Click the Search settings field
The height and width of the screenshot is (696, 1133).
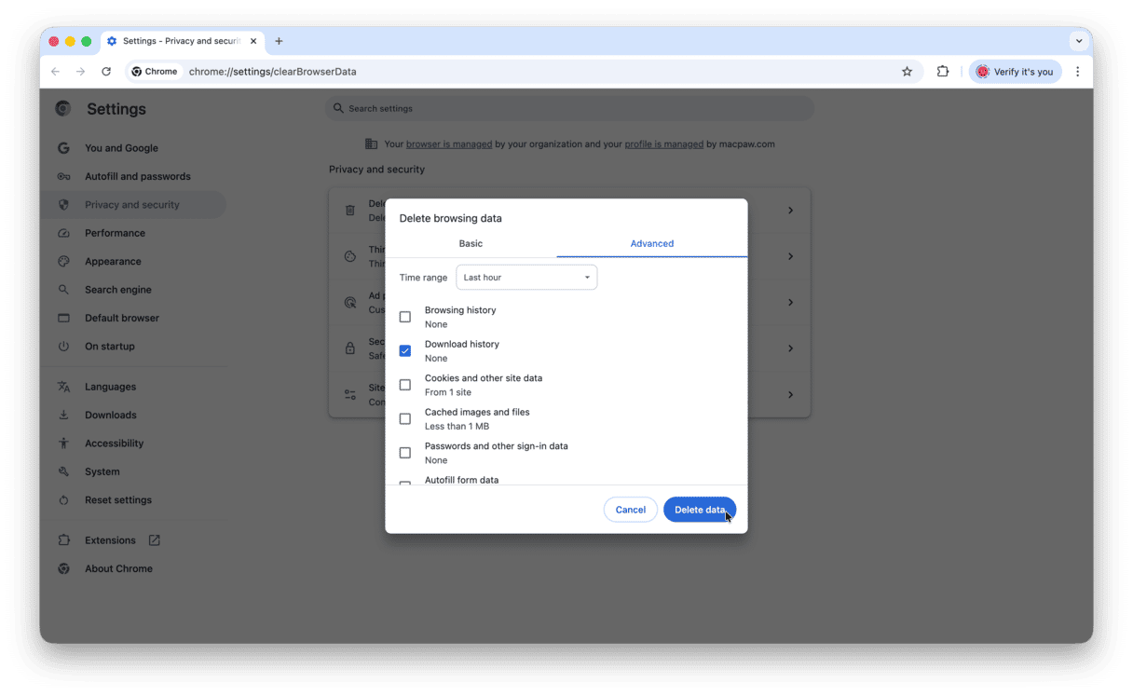click(568, 109)
